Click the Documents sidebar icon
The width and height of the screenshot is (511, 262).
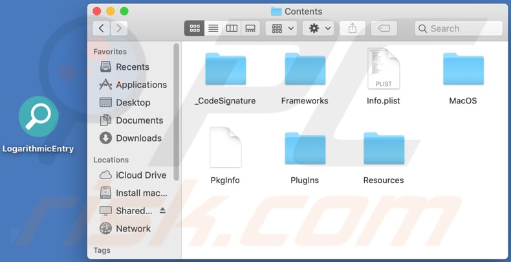[x=105, y=120]
